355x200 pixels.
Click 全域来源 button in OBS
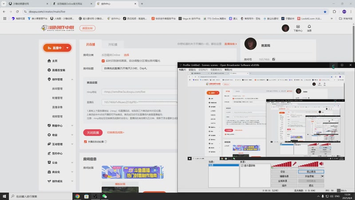pyautogui.click(x=284, y=181)
